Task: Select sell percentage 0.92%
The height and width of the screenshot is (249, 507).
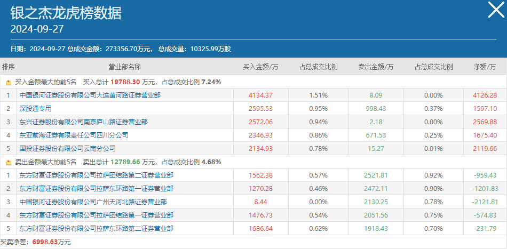Action: click(433, 175)
